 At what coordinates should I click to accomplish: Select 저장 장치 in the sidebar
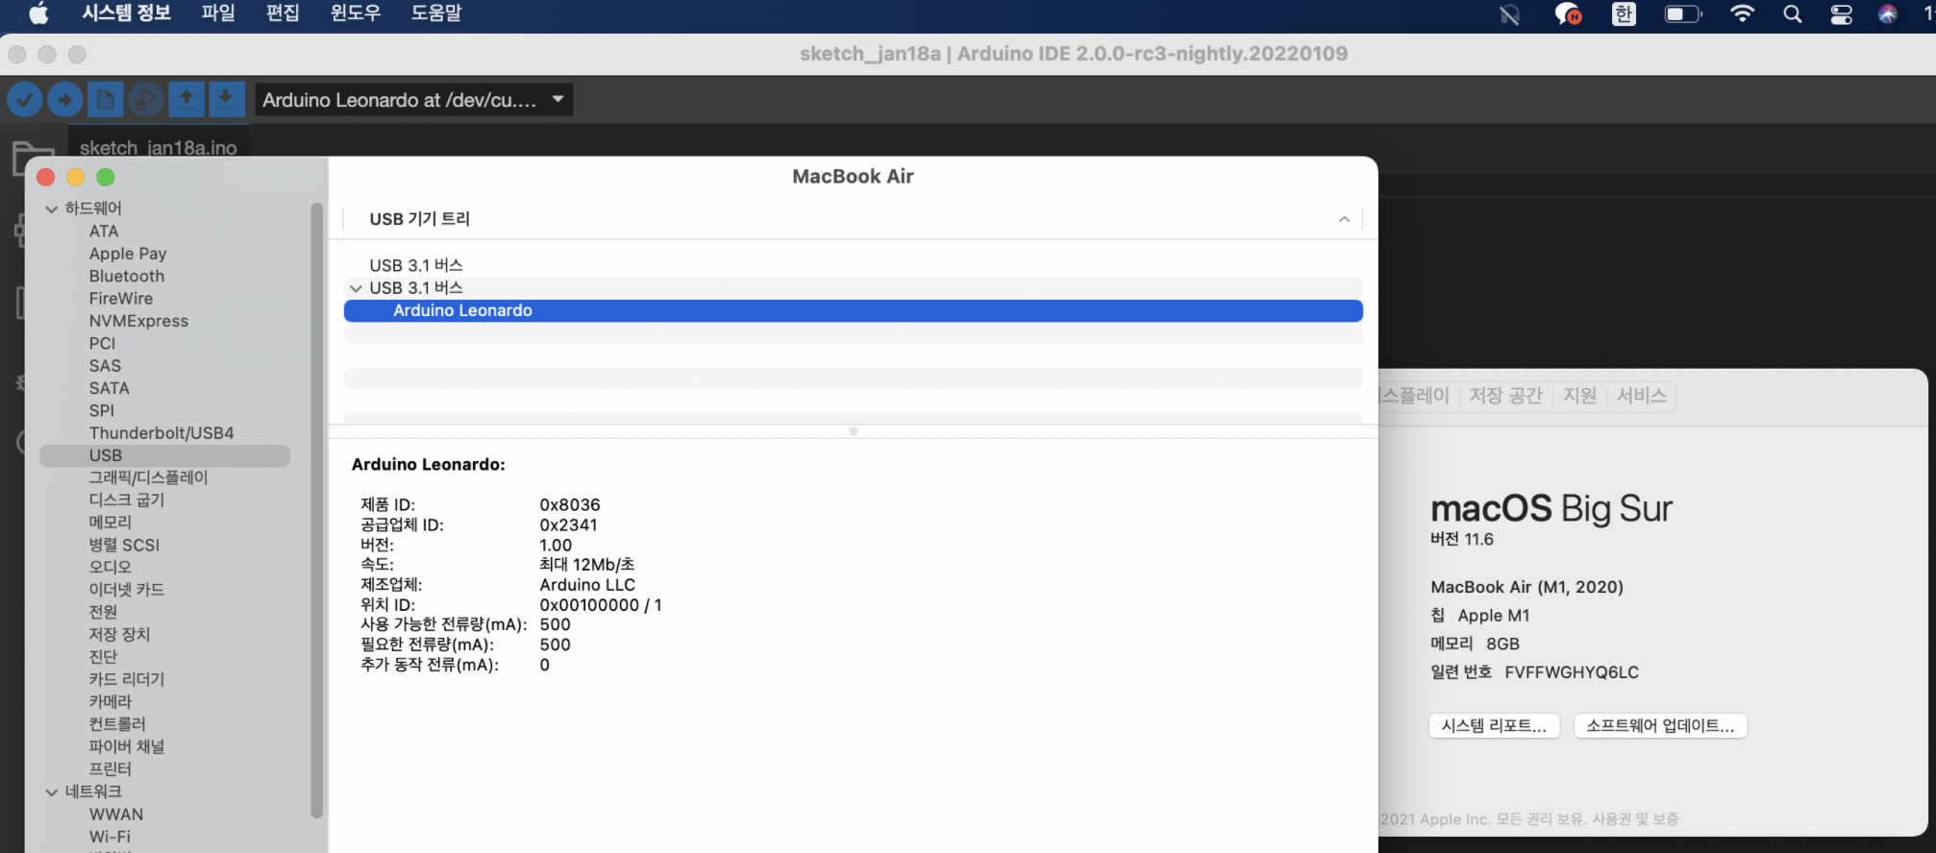point(119,635)
